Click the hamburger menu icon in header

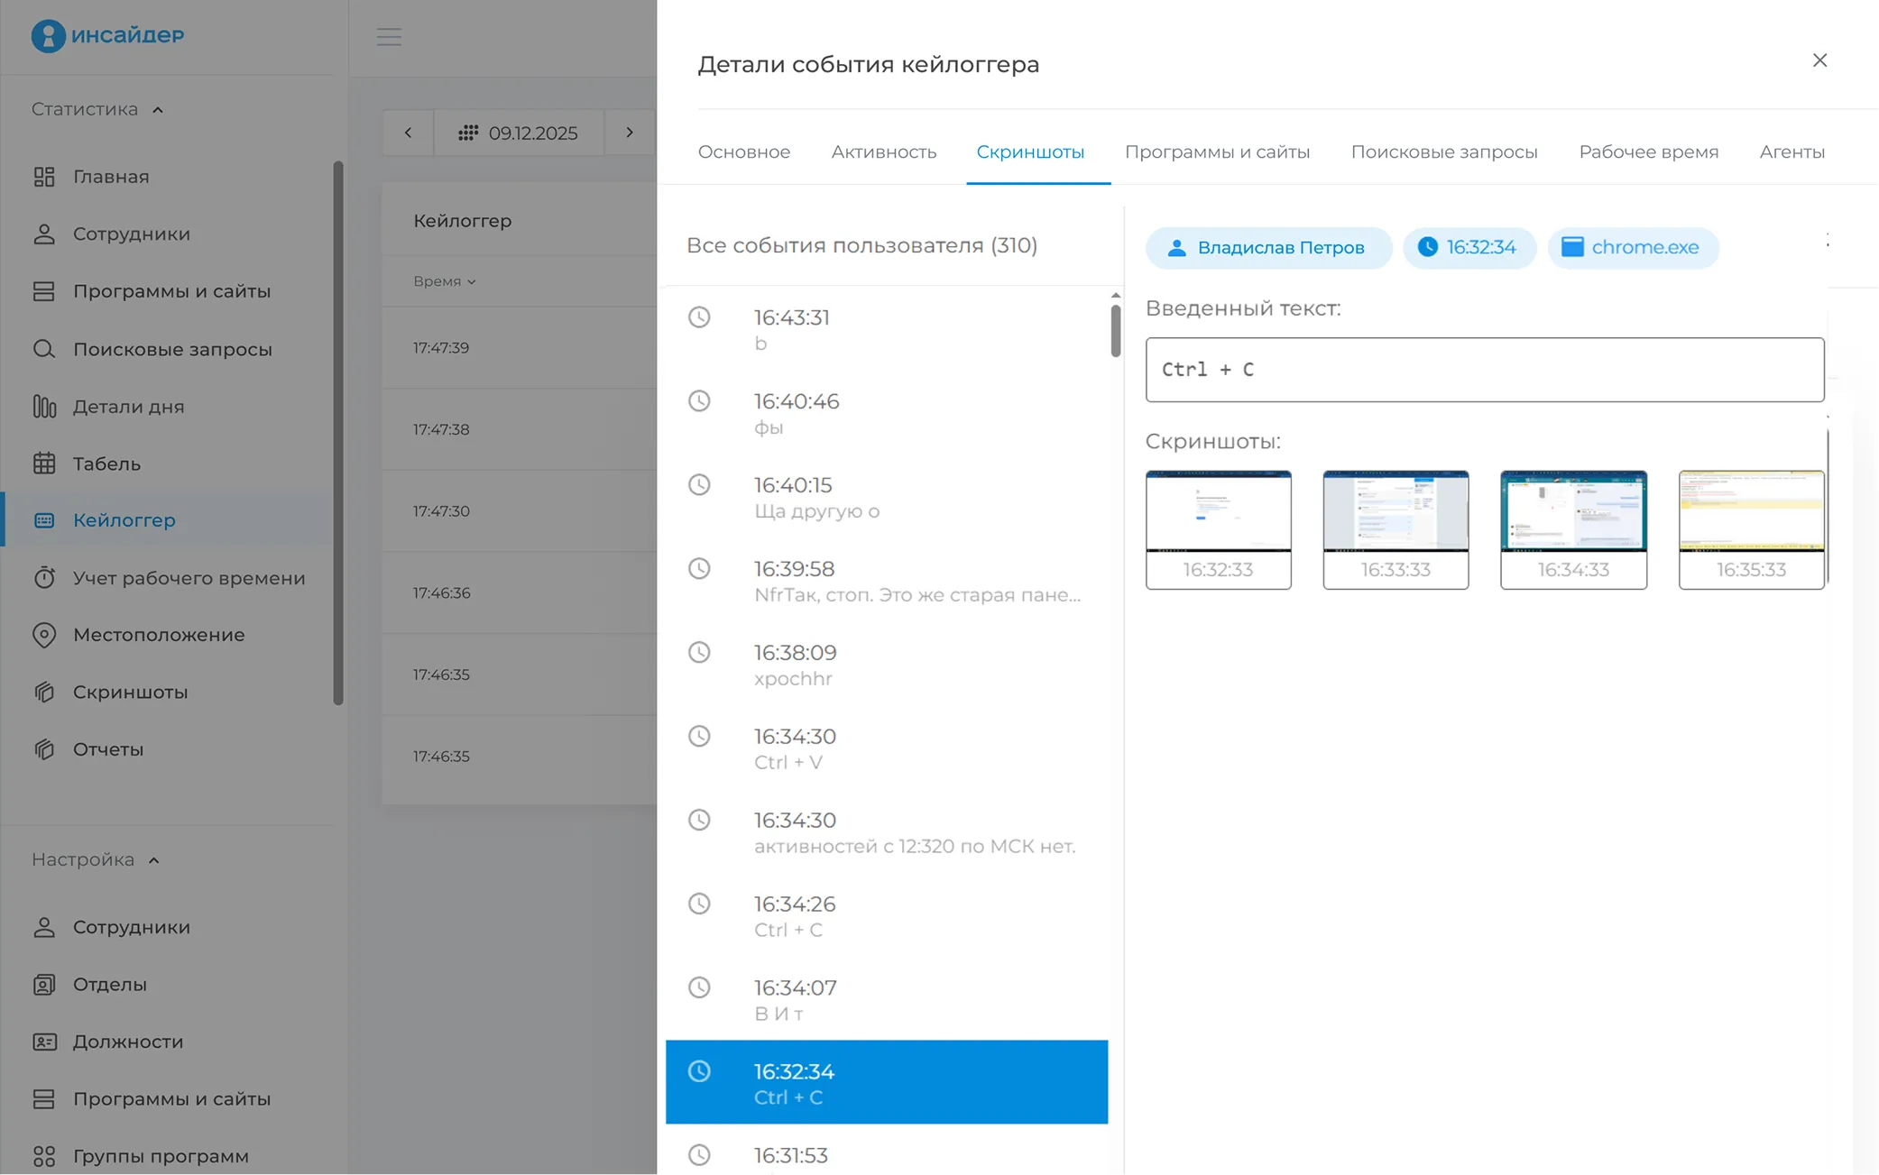click(x=389, y=37)
